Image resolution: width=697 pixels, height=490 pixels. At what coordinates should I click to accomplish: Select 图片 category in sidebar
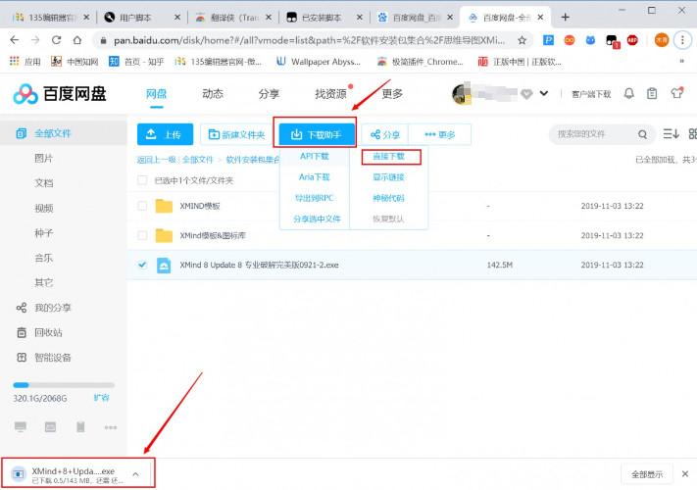click(43, 158)
